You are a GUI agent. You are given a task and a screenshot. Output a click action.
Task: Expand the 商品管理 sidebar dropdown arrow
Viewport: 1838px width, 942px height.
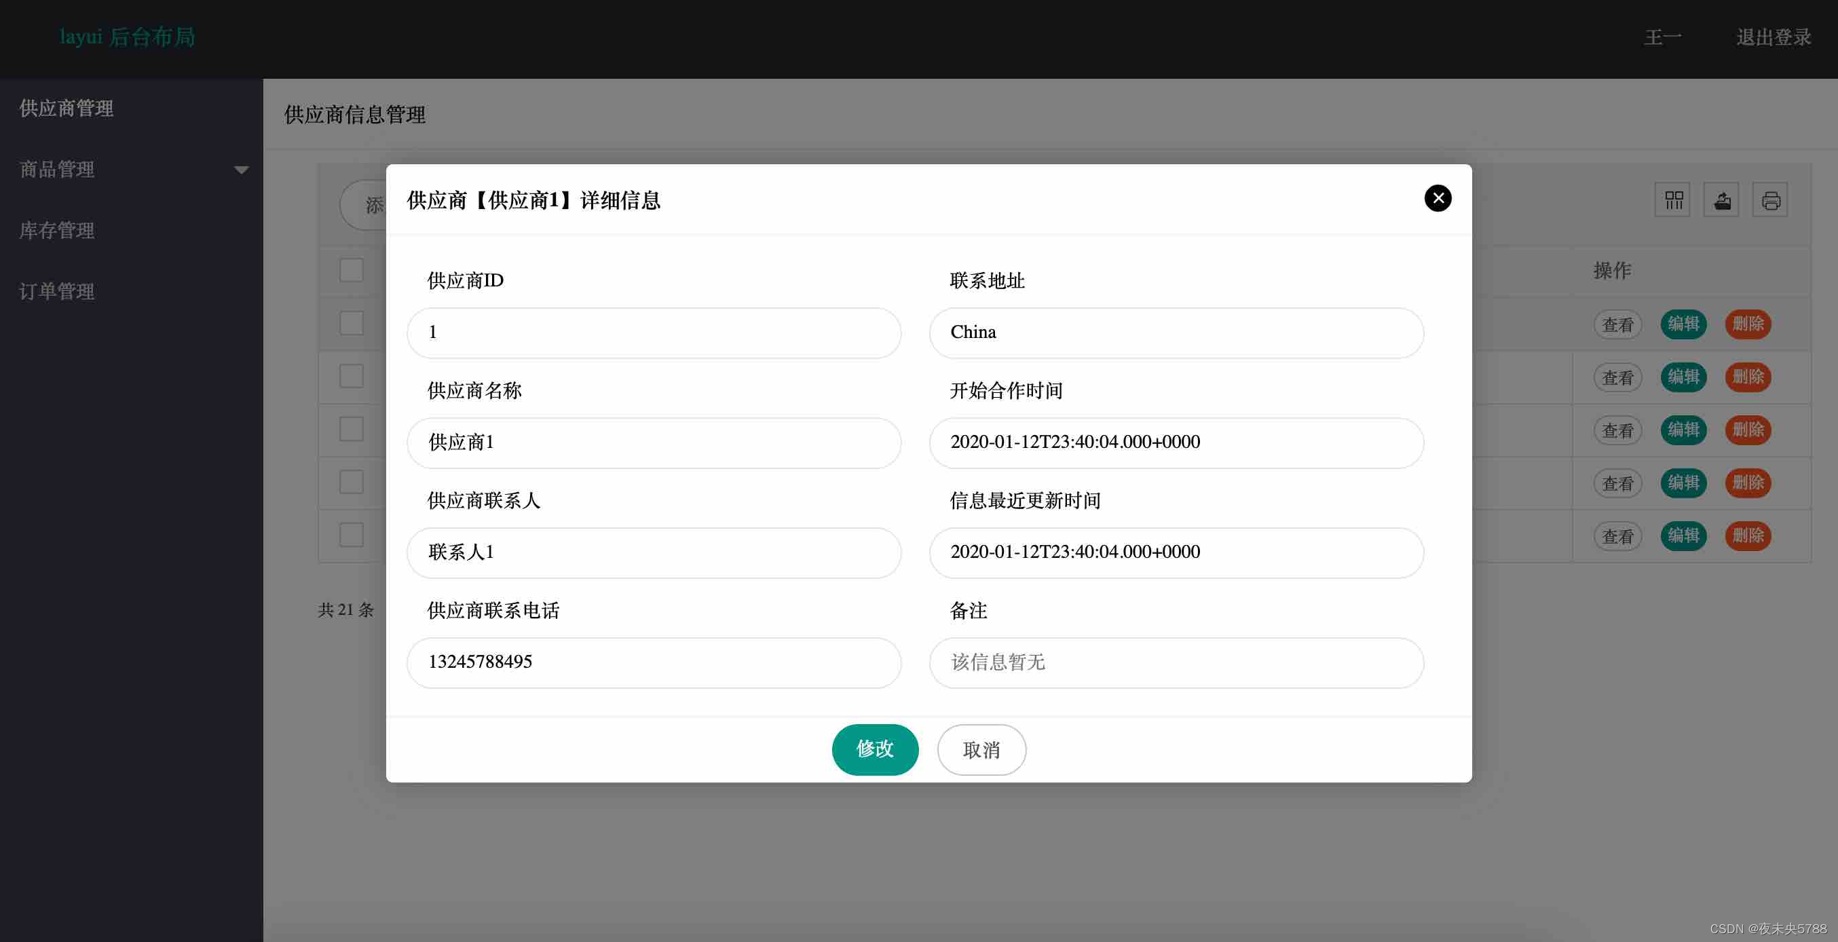point(241,170)
